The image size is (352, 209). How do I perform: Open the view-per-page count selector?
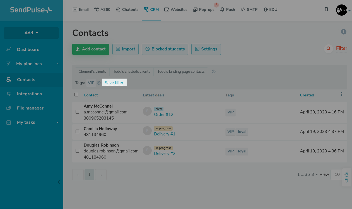(337, 174)
